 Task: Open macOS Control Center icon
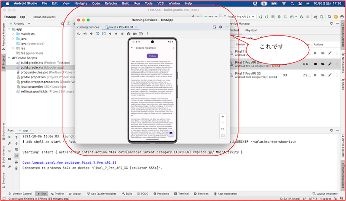tap(300, 3)
